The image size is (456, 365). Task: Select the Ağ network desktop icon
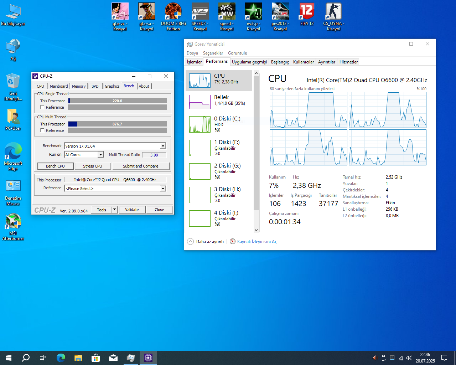click(x=13, y=50)
